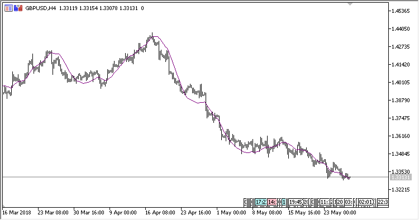The image size is (419, 220).
Task: Click the 1.38790 level on price scale
Action: tap(401, 100)
